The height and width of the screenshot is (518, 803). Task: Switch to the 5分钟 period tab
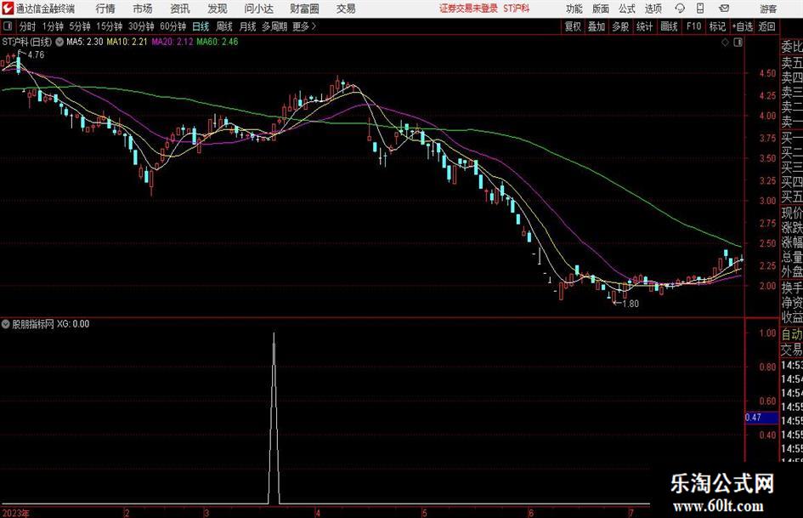pos(80,26)
